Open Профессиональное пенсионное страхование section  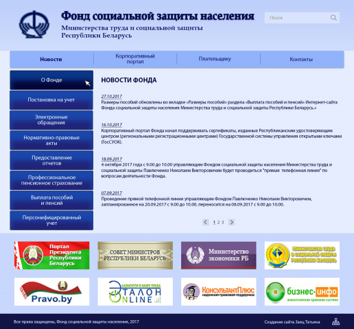point(51,180)
